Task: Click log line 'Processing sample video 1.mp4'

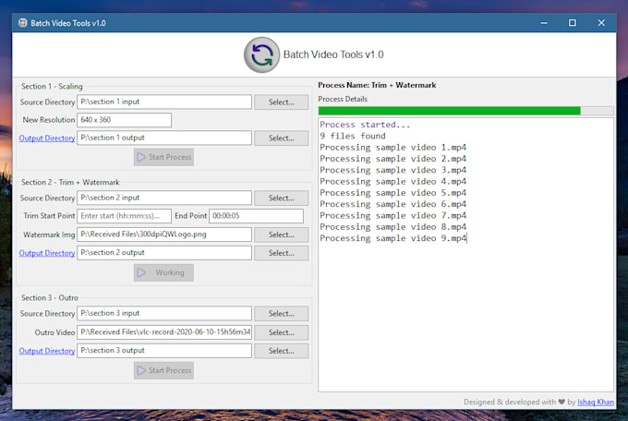Action: click(392, 148)
